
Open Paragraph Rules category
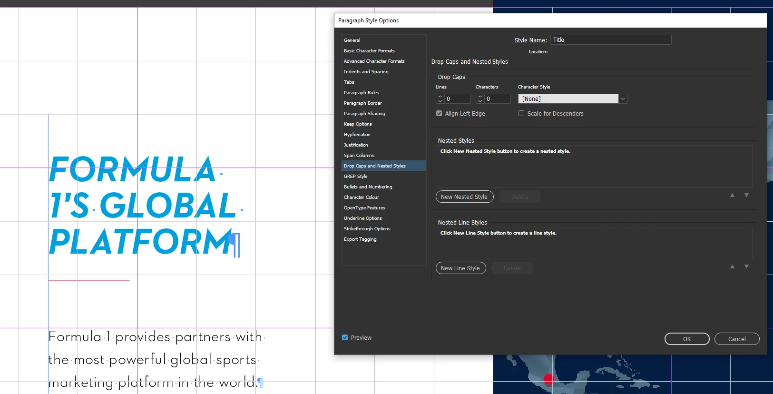coord(383,93)
